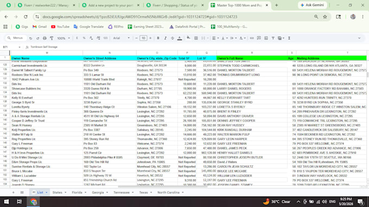Open YouTube bookmark
This screenshot has height=207, width=369.
[60, 27]
